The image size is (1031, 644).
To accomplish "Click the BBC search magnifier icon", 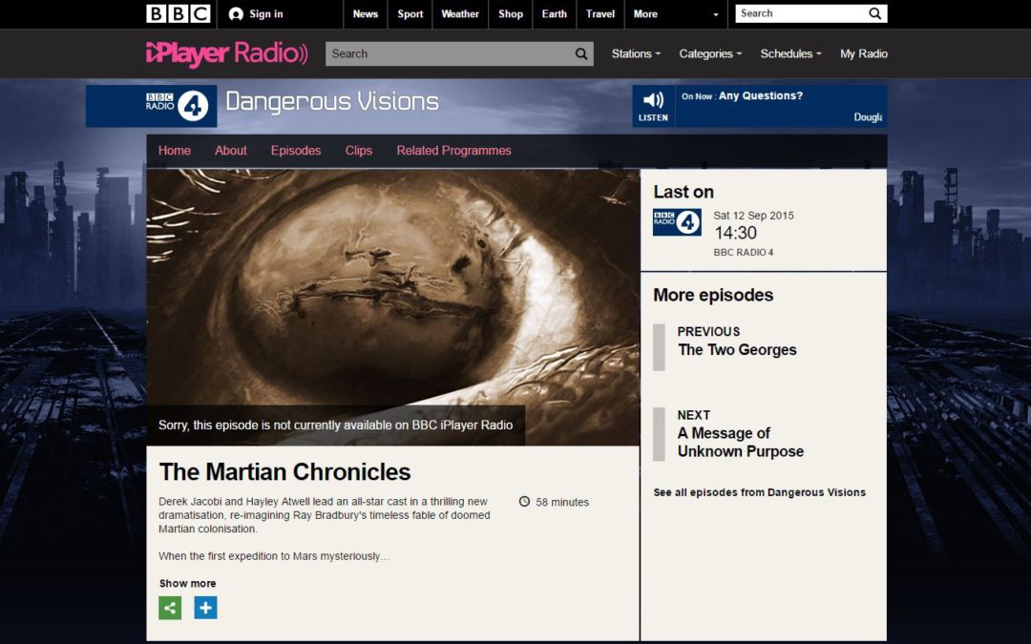I will point(874,13).
